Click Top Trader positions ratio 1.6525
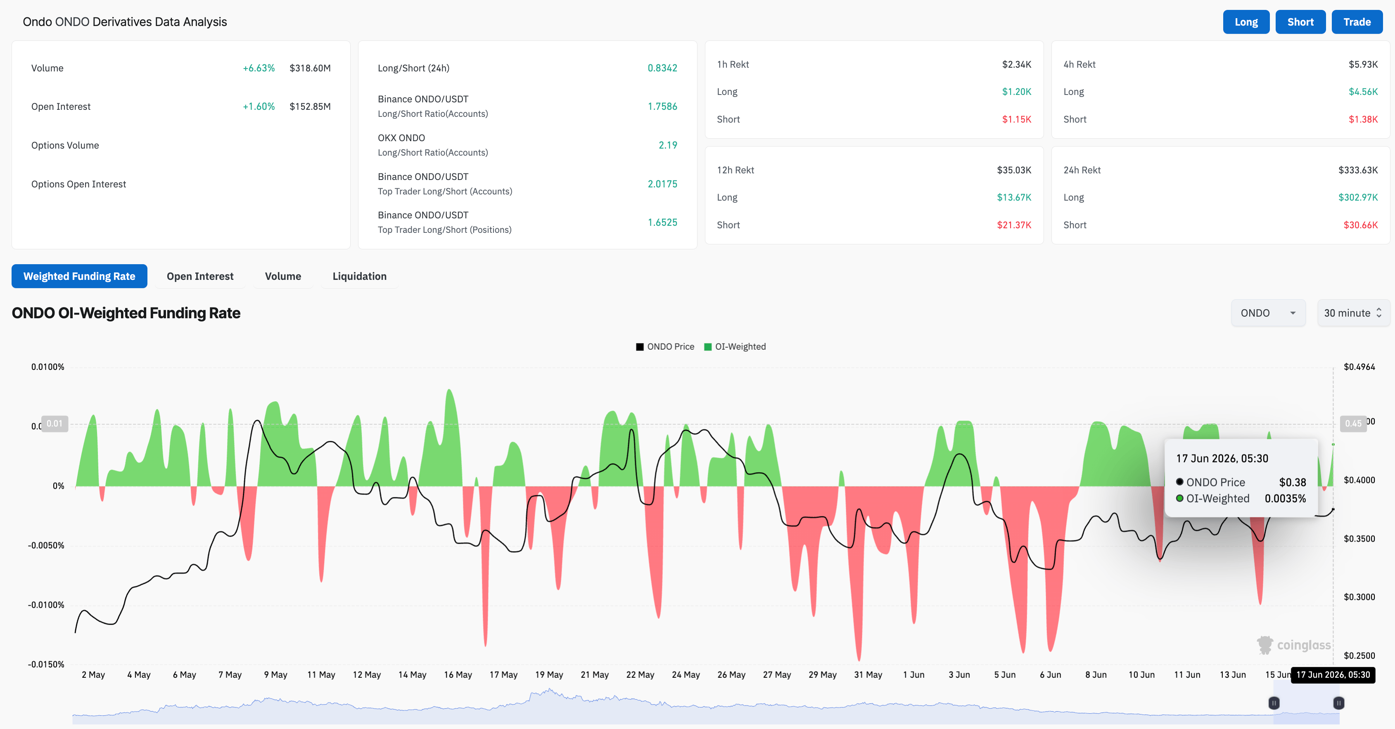1395x729 pixels. pyautogui.click(x=662, y=222)
